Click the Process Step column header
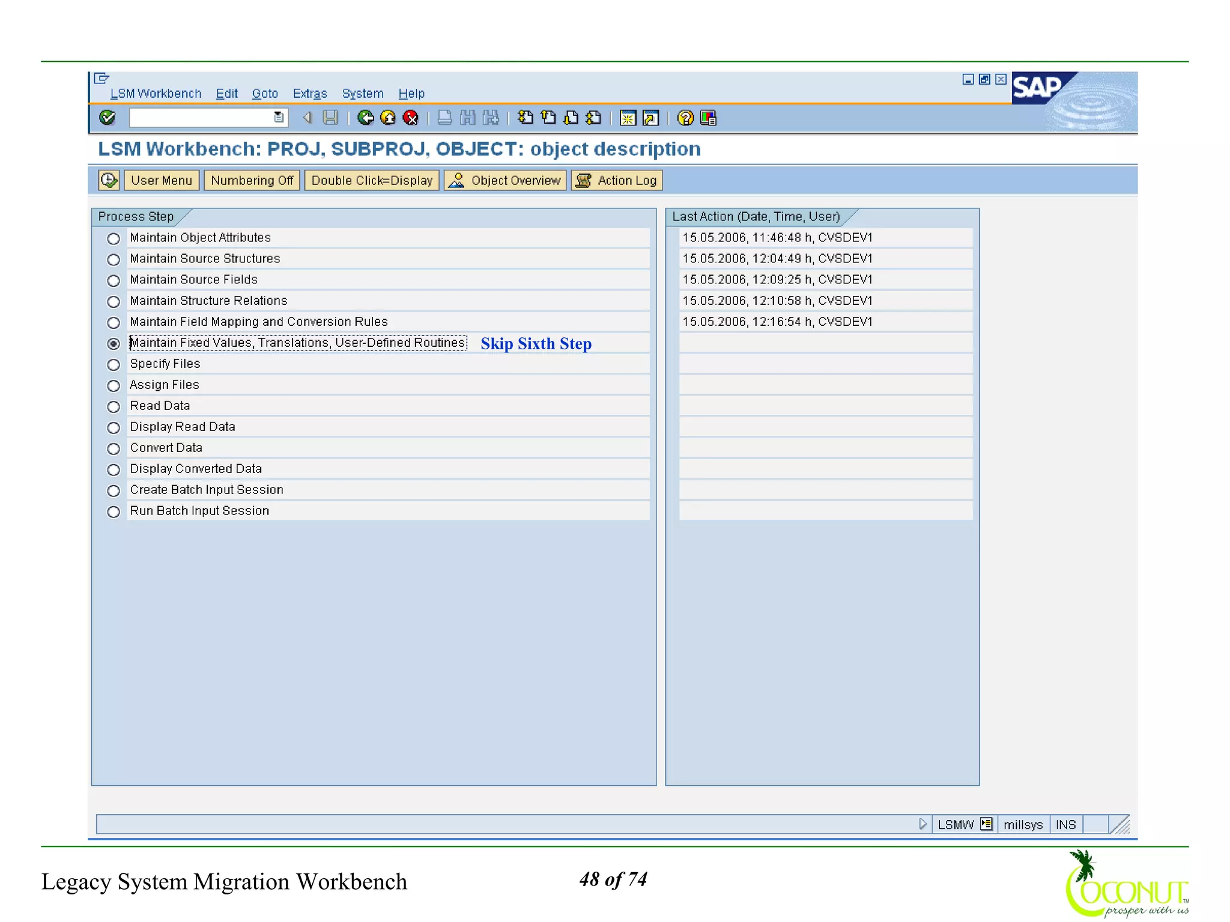Viewport: 1230px width, 922px height. pyautogui.click(x=136, y=216)
